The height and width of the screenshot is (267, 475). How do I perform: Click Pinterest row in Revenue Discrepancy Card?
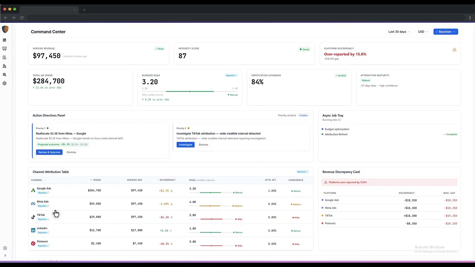click(x=389, y=224)
